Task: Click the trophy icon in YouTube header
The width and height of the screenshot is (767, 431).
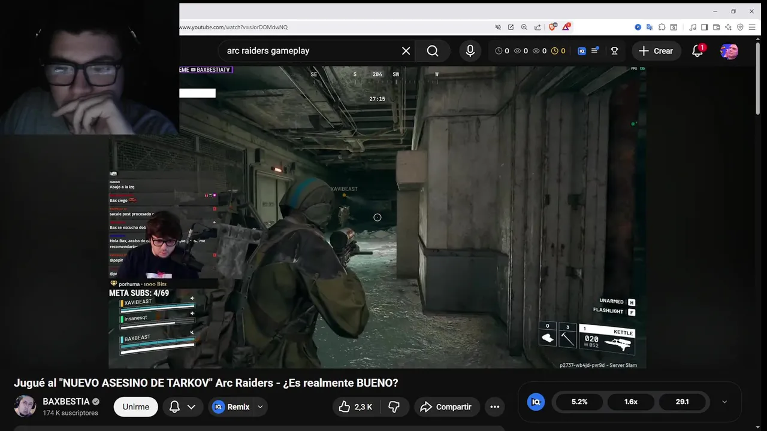Action: pyautogui.click(x=614, y=51)
